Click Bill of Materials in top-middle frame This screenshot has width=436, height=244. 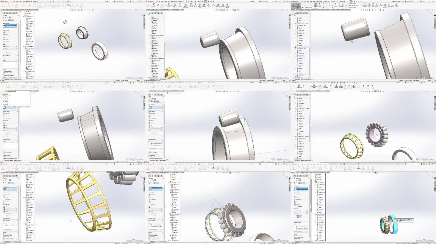[204, 5]
